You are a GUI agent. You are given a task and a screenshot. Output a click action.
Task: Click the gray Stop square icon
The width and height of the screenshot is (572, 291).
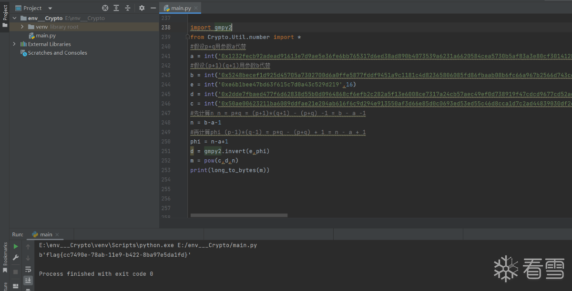tap(16, 272)
